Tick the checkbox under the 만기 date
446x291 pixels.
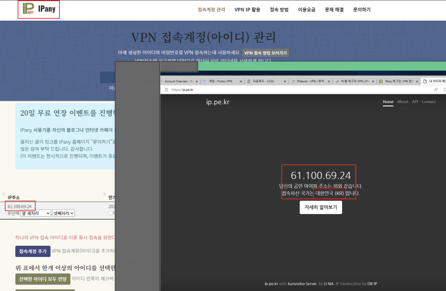pyautogui.click(x=111, y=213)
